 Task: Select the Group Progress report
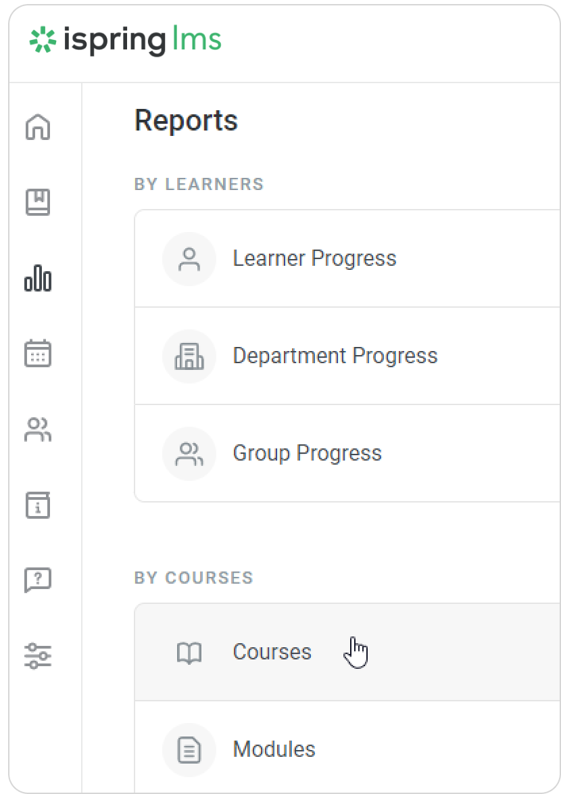pos(307,453)
